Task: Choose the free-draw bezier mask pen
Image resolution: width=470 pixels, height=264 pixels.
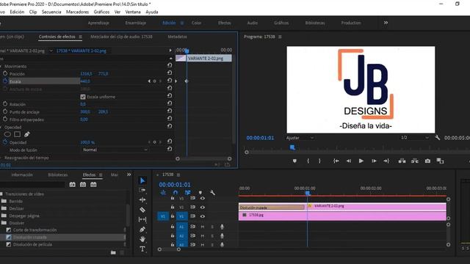Action: [x=27, y=134]
